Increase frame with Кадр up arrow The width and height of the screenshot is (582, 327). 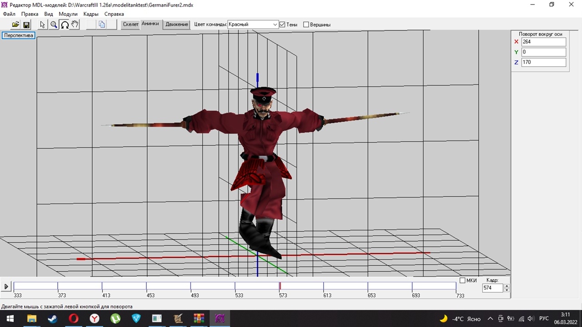pyautogui.click(x=507, y=286)
